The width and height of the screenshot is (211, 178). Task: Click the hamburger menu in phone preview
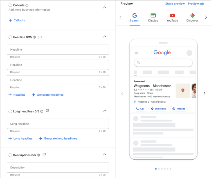136,53
